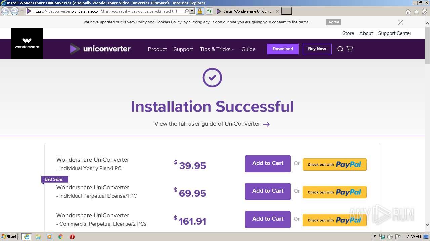Click the page scrollbar up arrow
This screenshot has height=241, width=430.
427,23
